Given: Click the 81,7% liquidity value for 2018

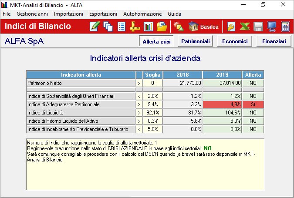Looking at the screenshot, I should click(x=182, y=113).
